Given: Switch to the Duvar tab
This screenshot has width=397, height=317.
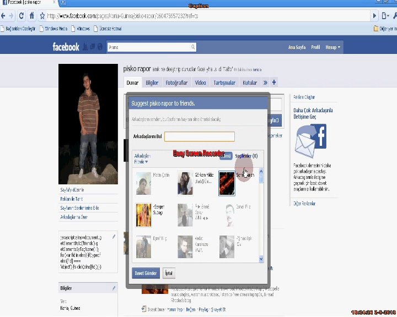Looking at the screenshot, I should pyautogui.click(x=132, y=83).
